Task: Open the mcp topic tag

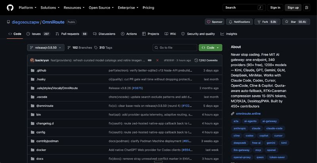Action: (x=258, y=150)
